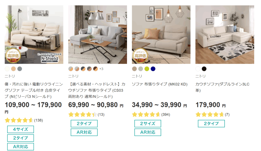Click the star rating with 394 reviews
Viewport: 261px width, 151px height.
146,114
